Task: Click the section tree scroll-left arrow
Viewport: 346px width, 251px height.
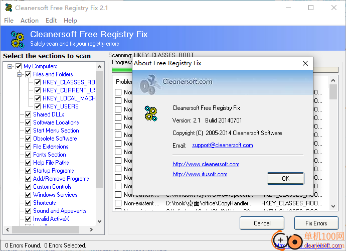Action: coord(8,229)
